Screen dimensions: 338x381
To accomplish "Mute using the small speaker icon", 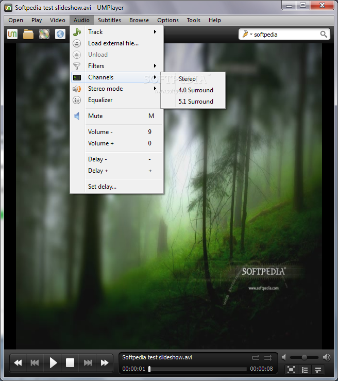I will [283, 357].
